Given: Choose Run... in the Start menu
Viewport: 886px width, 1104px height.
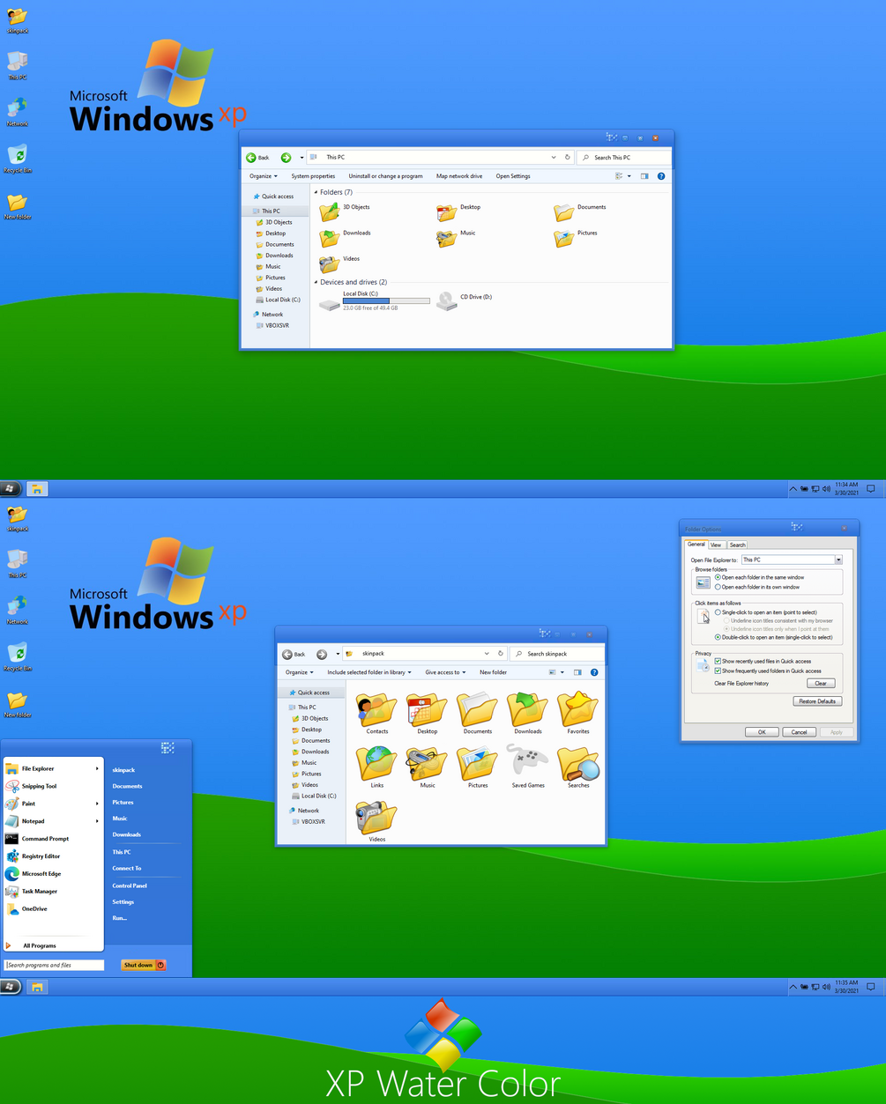Looking at the screenshot, I should [120, 918].
